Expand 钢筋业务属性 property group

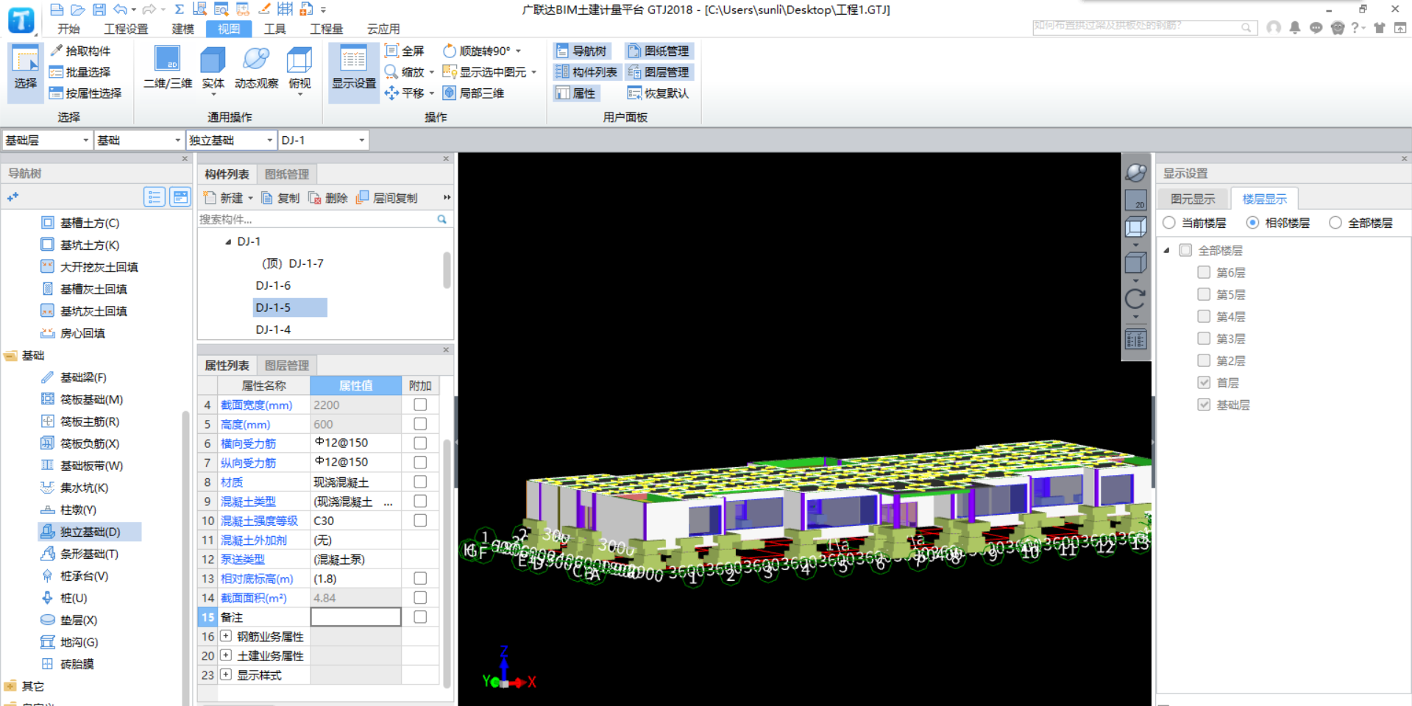click(226, 636)
